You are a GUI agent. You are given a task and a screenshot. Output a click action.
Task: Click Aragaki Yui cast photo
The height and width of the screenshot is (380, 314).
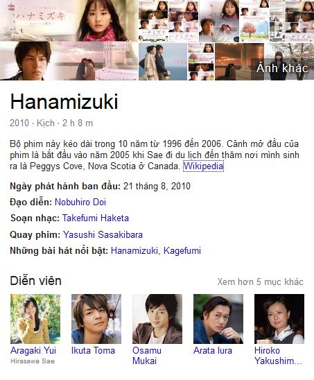point(35,319)
